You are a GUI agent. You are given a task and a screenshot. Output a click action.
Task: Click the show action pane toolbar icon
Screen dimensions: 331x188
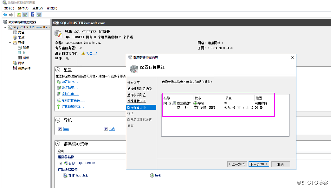coord(39,14)
